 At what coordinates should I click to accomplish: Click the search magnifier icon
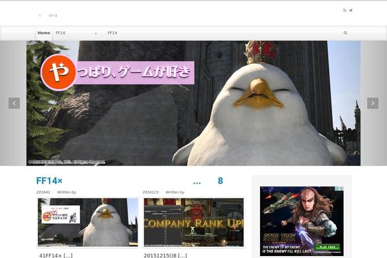pos(345,33)
